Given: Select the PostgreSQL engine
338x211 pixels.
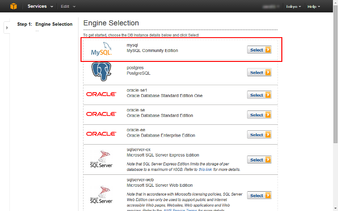Looking at the screenshot, I should [x=259, y=72].
